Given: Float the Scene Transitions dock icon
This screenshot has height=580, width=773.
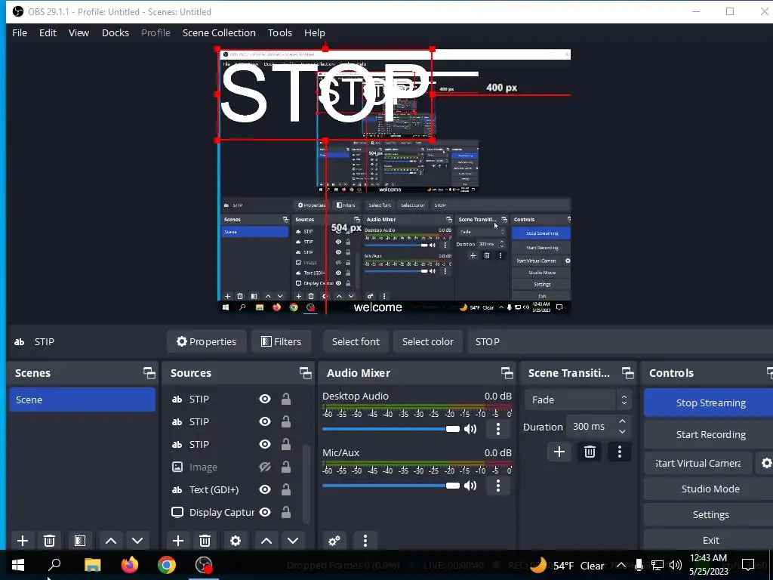Looking at the screenshot, I should point(627,373).
